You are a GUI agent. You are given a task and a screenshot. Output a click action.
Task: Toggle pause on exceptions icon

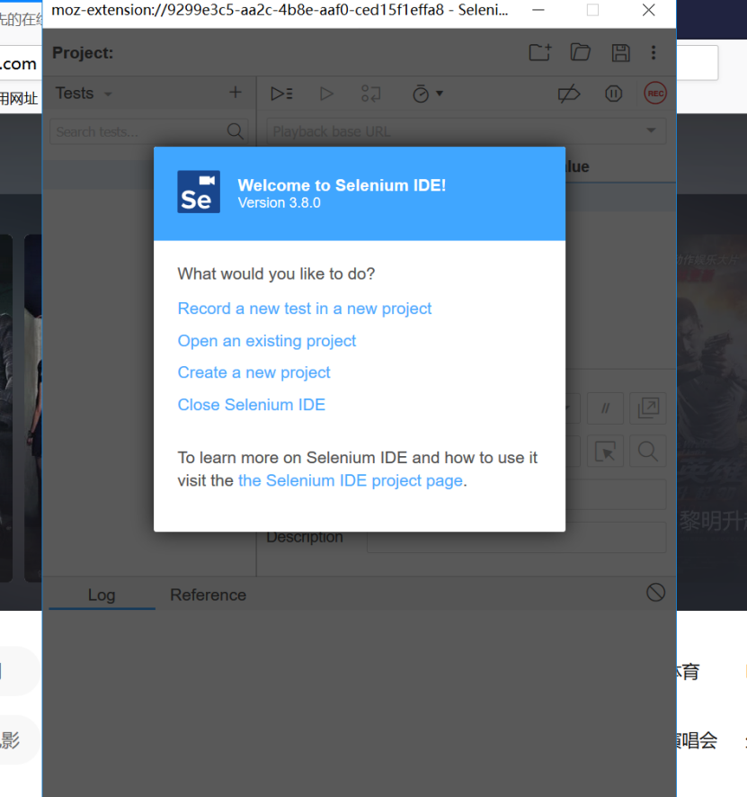pyautogui.click(x=613, y=94)
